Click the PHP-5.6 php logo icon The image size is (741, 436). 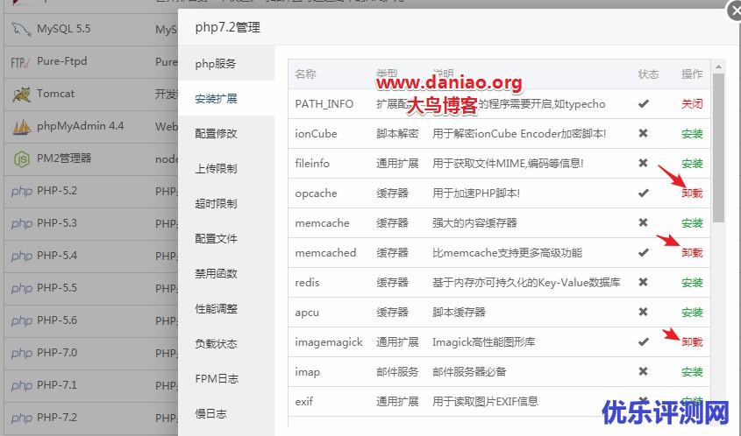click(21, 320)
